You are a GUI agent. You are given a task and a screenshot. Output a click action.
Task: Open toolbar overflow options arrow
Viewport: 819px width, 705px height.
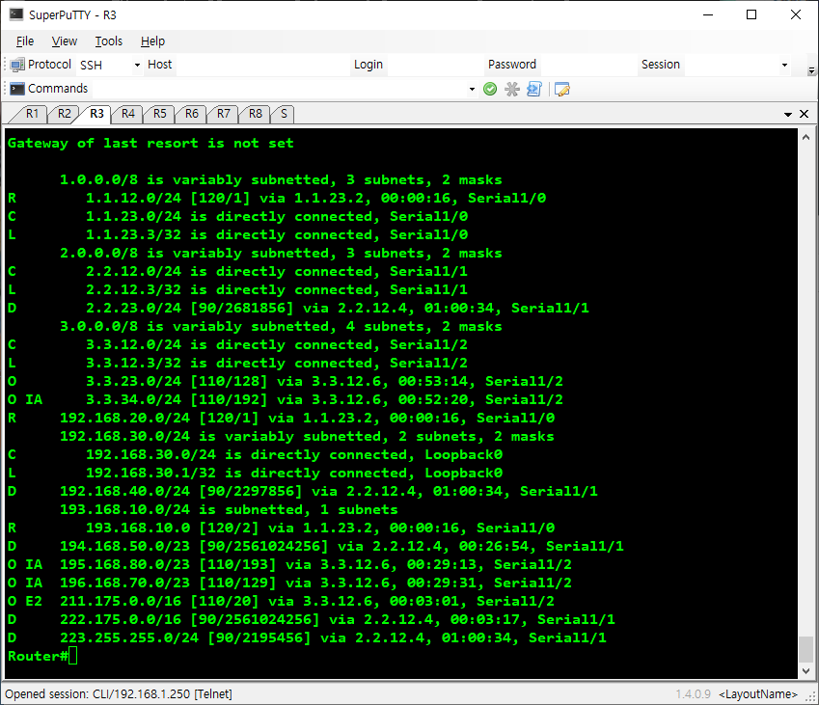[811, 70]
